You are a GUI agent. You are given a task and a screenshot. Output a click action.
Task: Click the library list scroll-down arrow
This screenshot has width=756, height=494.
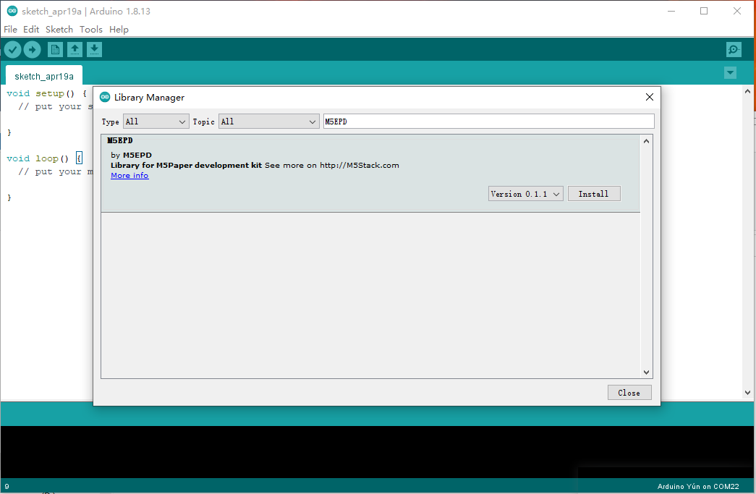[646, 372]
